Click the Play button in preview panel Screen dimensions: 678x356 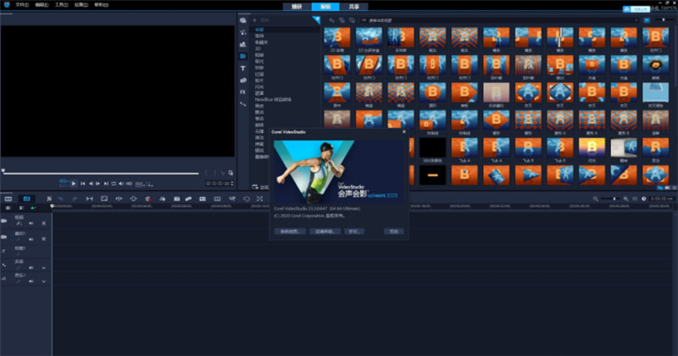point(74,183)
